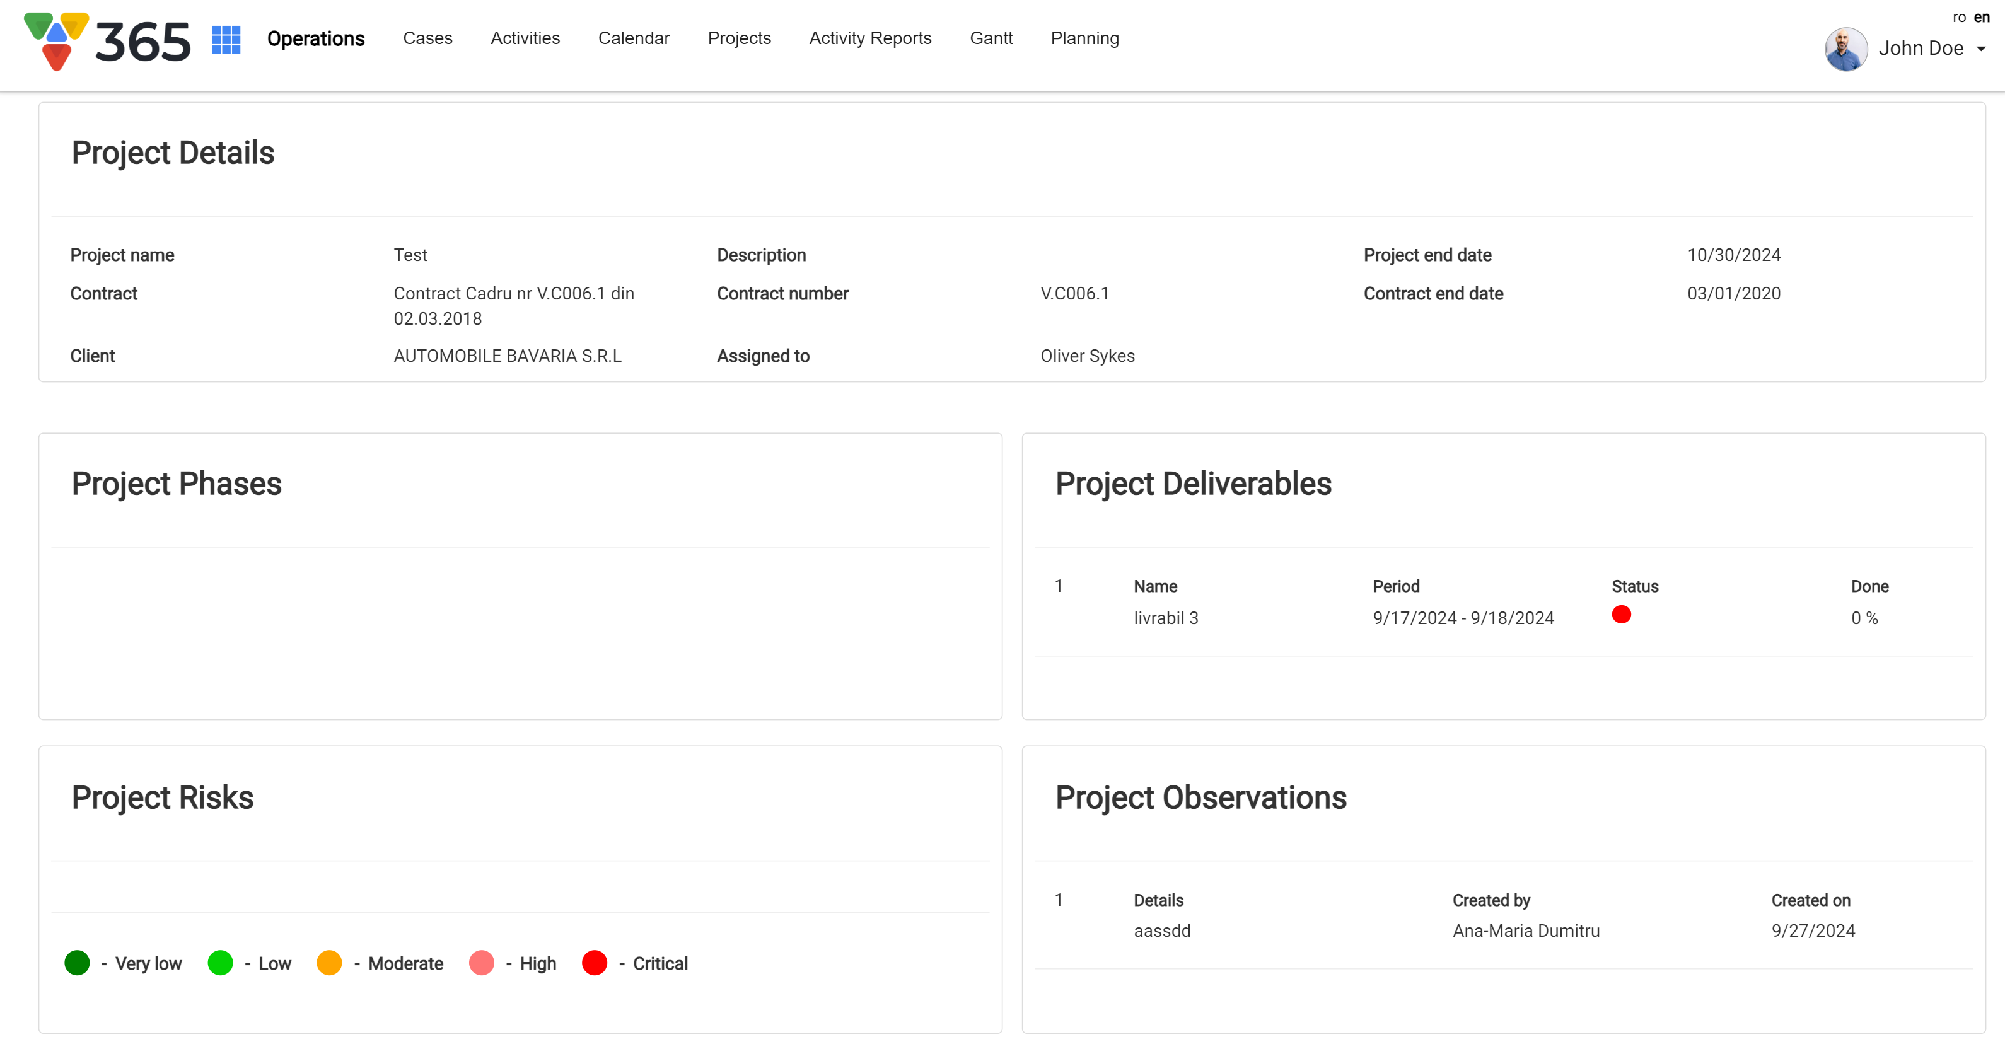Viewport: 2005px width, 1049px height.
Task: Open the app grid launcher icon
Action: click(226, 40)
